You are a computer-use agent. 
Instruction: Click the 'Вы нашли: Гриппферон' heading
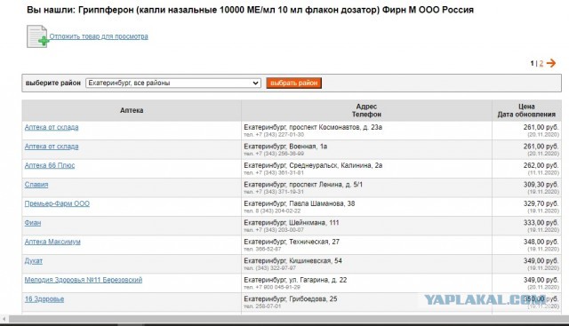(250, 10)
